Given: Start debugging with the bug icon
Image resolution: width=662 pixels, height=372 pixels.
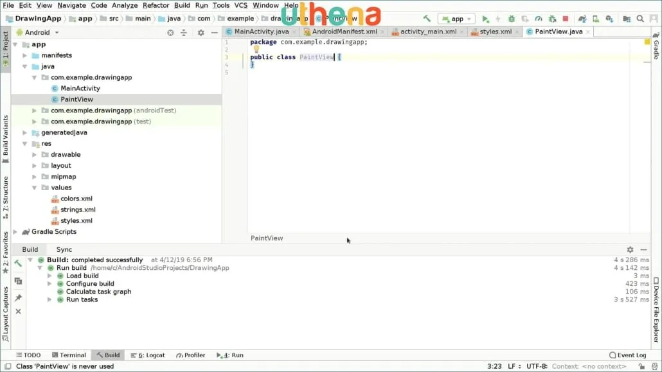Looking at the screenshot, I should click(x=511, y=19).
